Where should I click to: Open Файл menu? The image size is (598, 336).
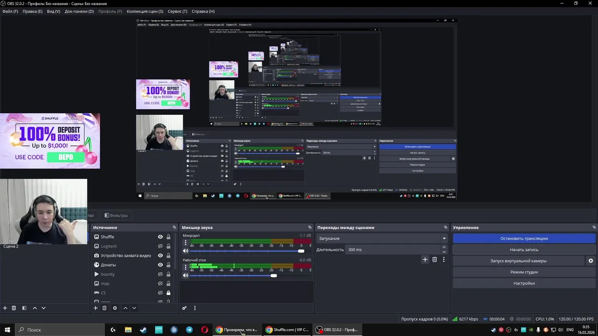click(x=10, y=11)
